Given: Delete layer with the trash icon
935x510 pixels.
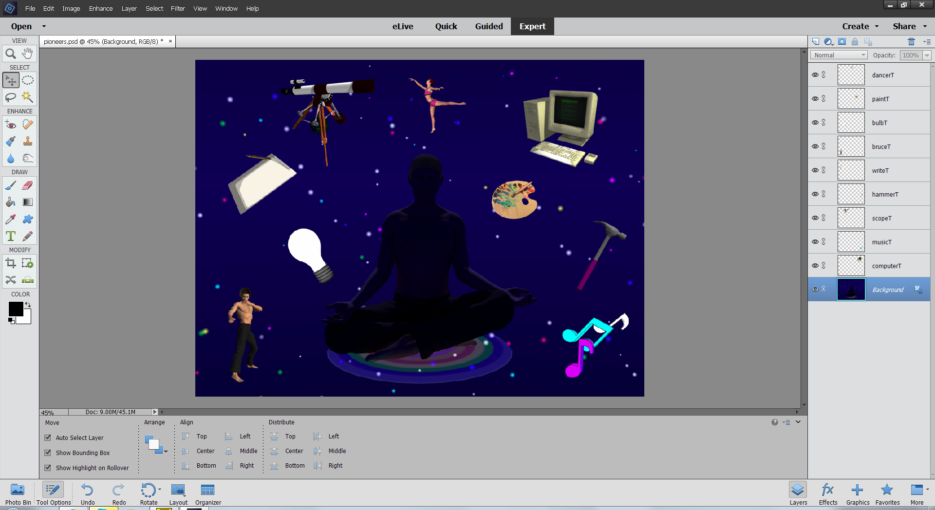Looking at the screenshot, I should coord(912,42).
